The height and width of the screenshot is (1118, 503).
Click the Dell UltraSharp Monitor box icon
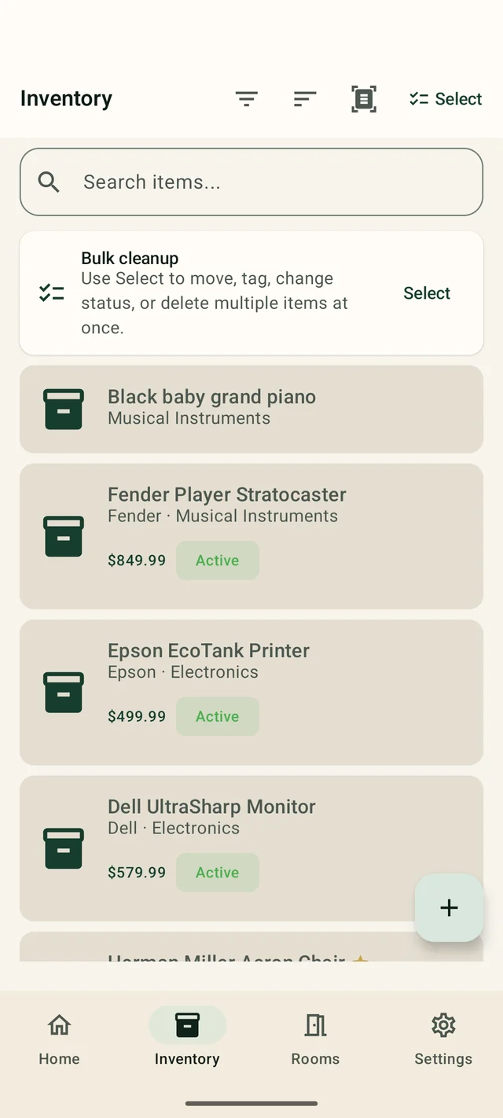tap(64, 848)
